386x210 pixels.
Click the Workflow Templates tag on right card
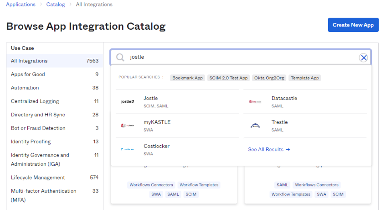tap(291, 194)
